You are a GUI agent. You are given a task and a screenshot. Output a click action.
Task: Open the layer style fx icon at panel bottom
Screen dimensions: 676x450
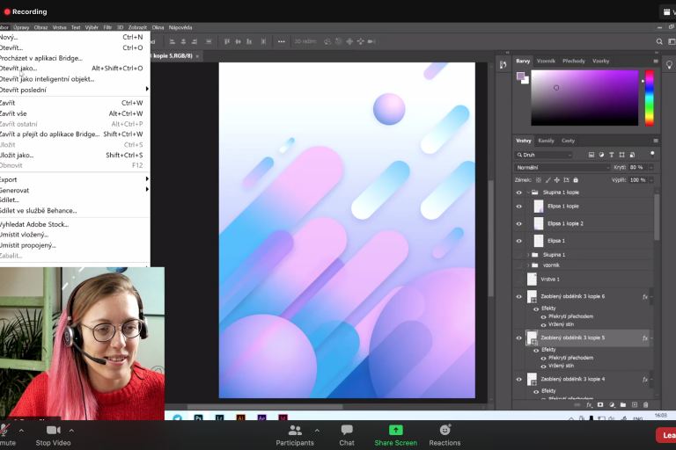click(589, 404)
